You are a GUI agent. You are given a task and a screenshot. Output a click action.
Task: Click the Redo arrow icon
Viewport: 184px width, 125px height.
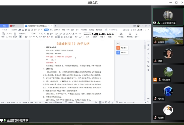pos(39,30)
